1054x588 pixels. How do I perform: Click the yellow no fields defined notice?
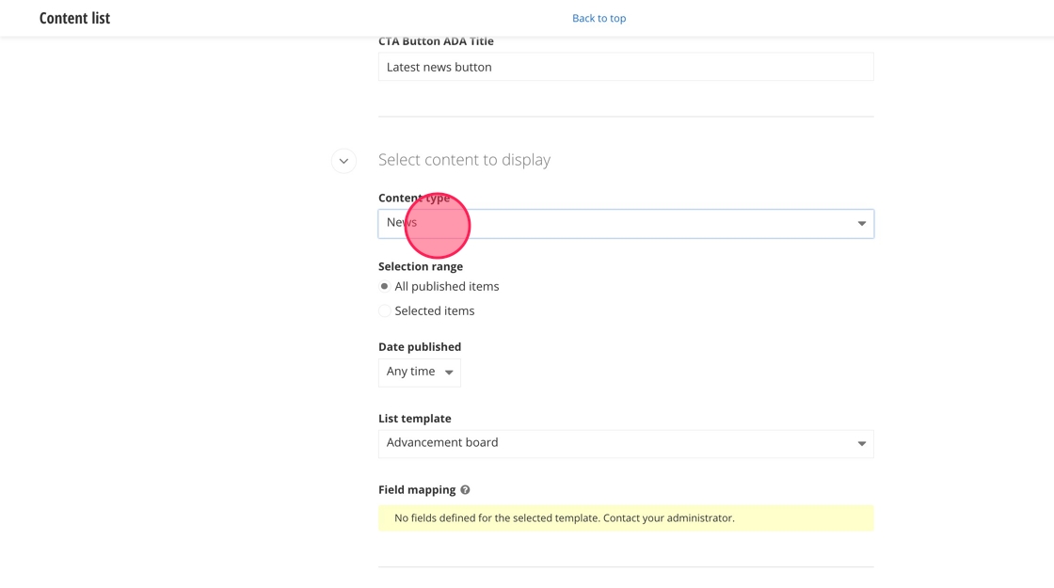pos(626,518)
